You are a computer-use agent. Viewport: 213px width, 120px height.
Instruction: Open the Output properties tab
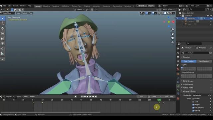click(178, 57)
